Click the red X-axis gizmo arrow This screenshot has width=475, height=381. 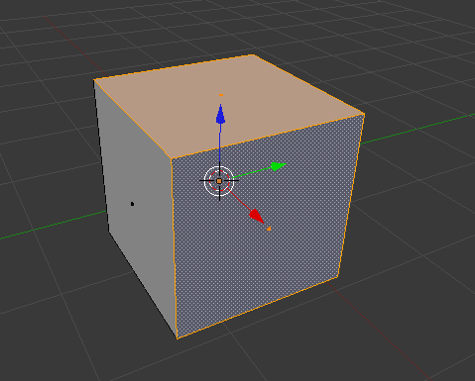pos(257,216)
